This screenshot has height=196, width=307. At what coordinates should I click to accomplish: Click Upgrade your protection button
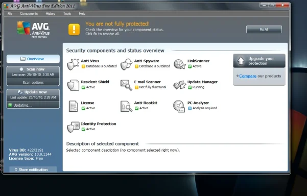[x=259, y=61]
